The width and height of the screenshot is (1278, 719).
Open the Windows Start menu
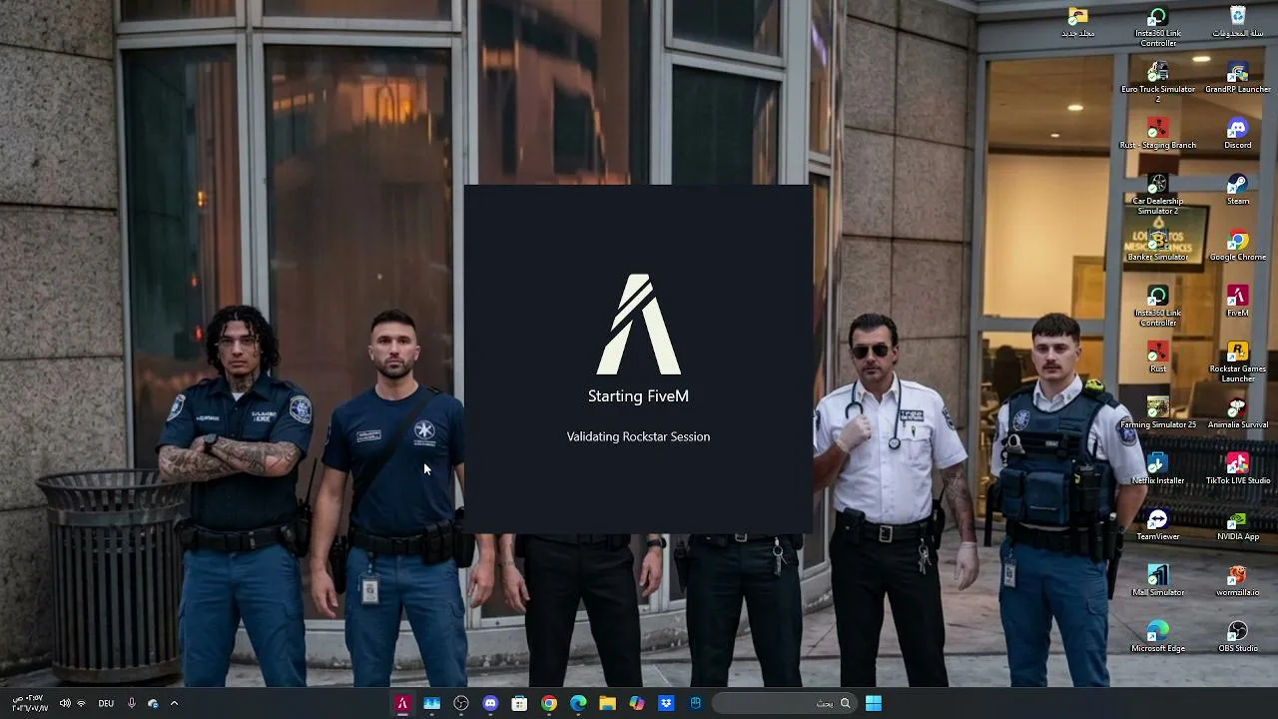[874, 703]
